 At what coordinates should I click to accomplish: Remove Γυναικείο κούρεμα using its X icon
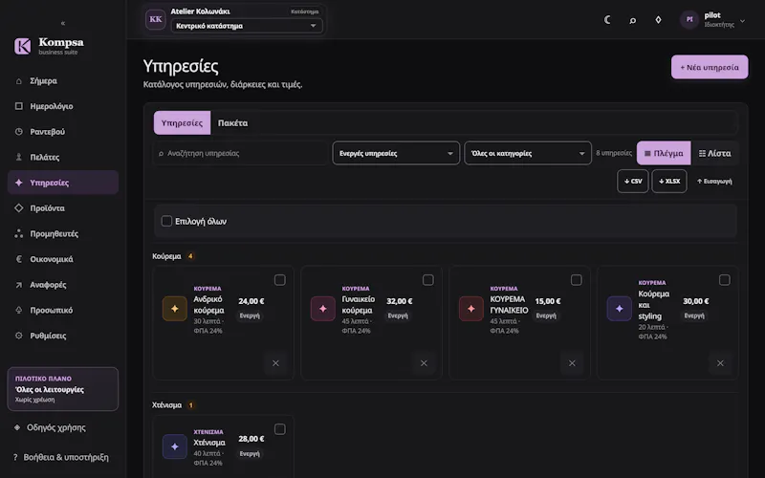[x=424, y=363]
